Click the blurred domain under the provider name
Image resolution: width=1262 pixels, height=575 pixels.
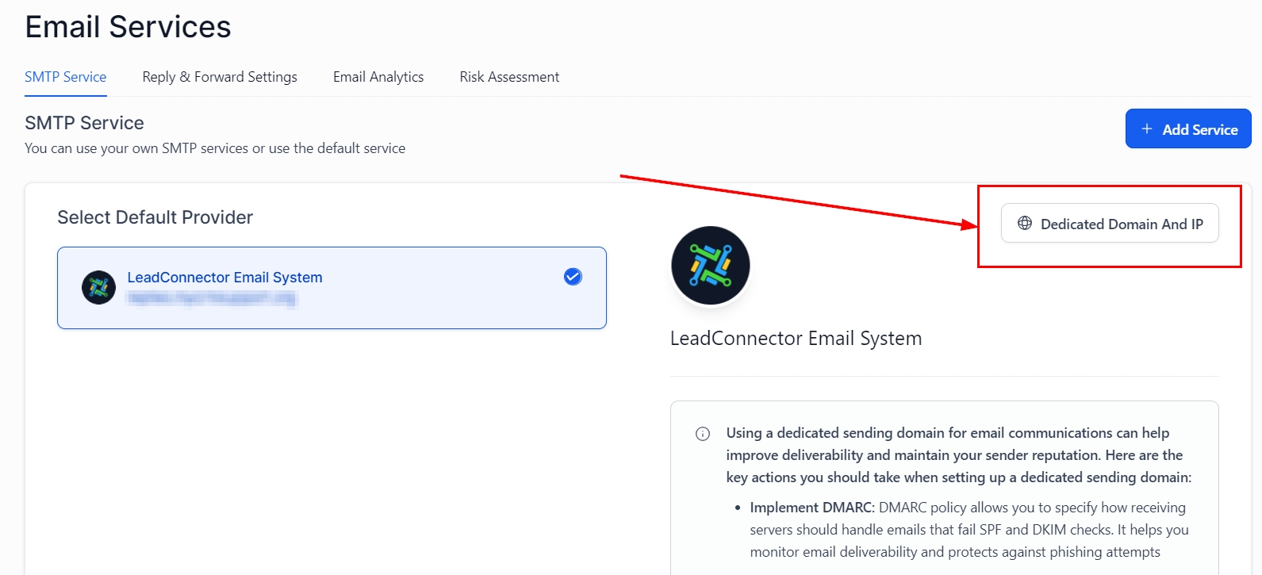[x=211, y=299]
